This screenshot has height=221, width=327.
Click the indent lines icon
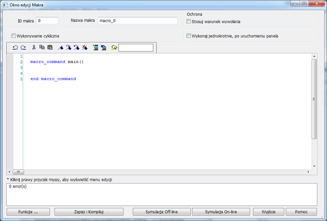[x=96, y=48]
